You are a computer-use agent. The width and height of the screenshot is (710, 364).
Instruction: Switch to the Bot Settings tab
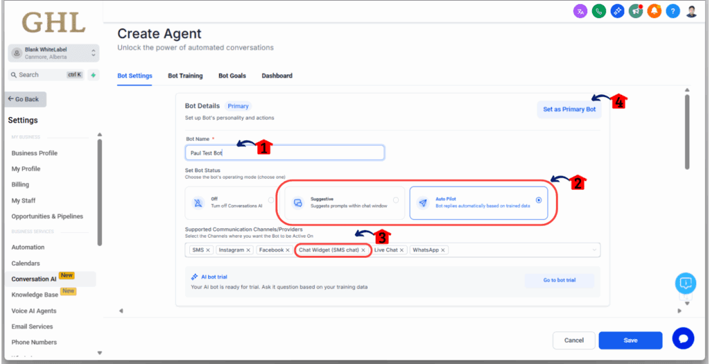(135, 76)
